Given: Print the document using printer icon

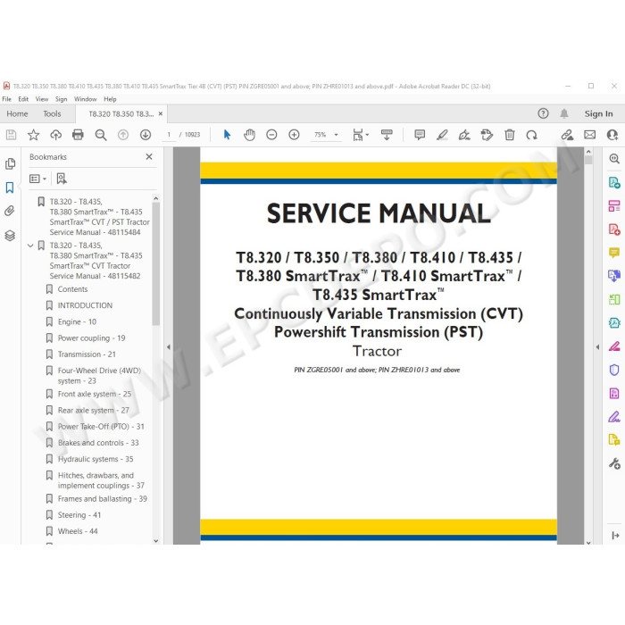Looking at the screenshot, I should click(79, 135).
